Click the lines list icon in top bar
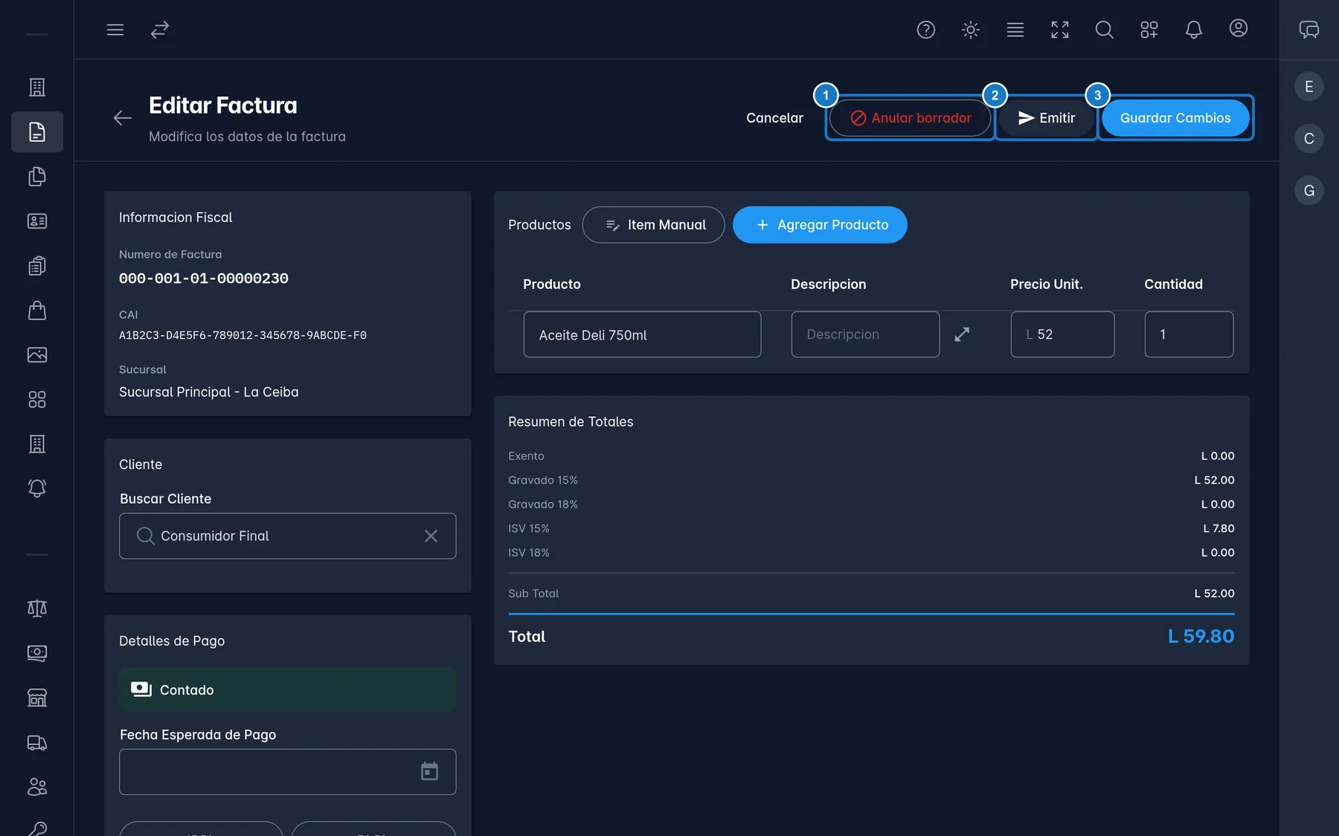This screenshot has width=1339, height=836. coord(1015,30)
